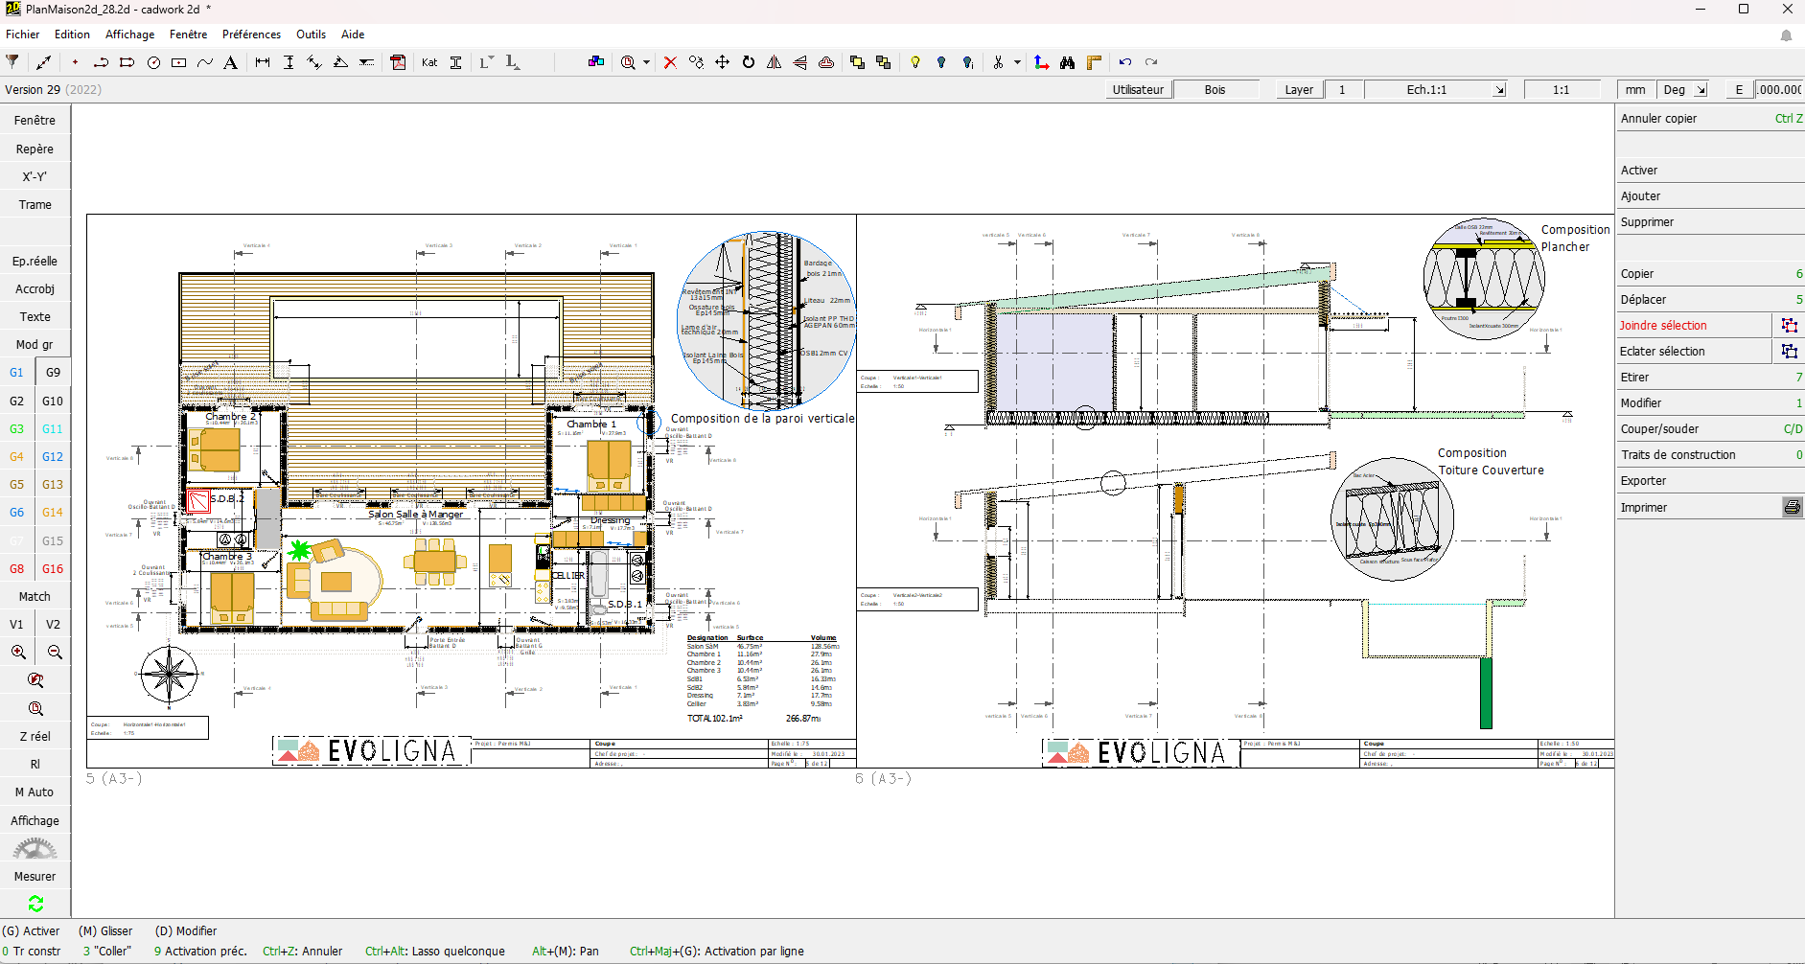Toggle group G3 visibility
This screenshot has width=1805, height=964.
[17, 429]
